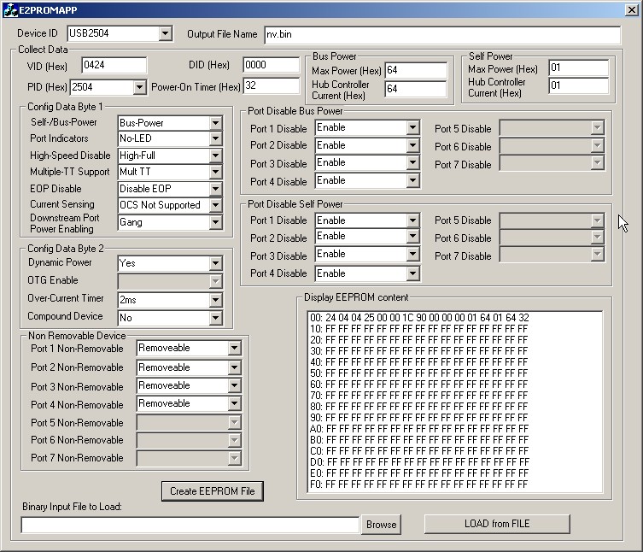
Task: Click the Power-On Timer (Hex) field
Action: (271, 85)
